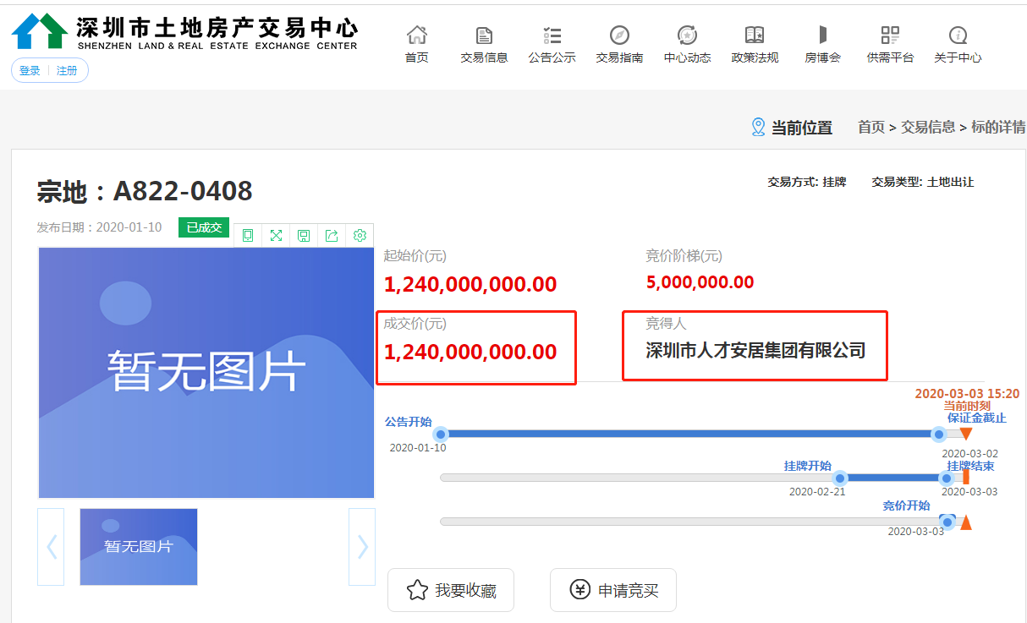Click the 挂牌开始 timeline marker dot
1027x623 pixels.
[x=840, y=478]
